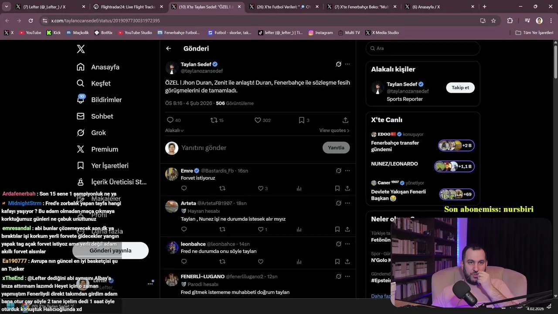Image resolution: width=558 pixels, height=314 pixels.
Task: Click the Yanıtla button
Action: [336, 147]
